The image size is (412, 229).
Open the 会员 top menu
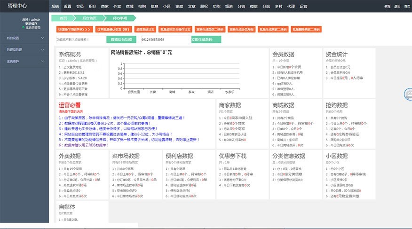[x=80, y=7]
